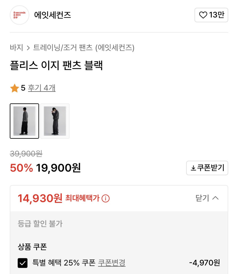238x274 pixels.
Task: Open the 에잇세컨즈 brand name
Action: (52, 15)
